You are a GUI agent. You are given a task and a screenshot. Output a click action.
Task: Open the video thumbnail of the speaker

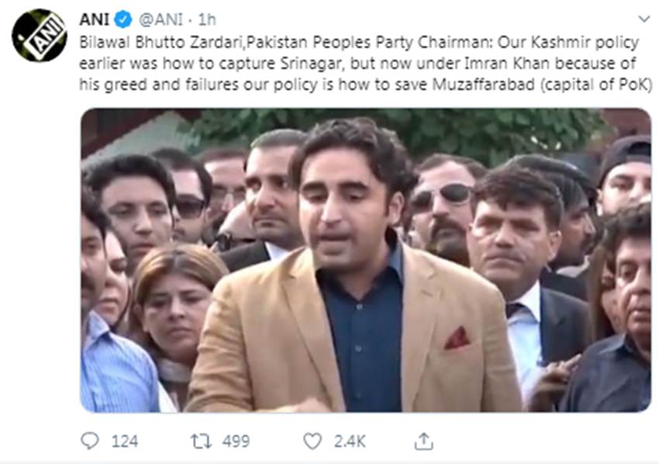click(x=366, y=260)
